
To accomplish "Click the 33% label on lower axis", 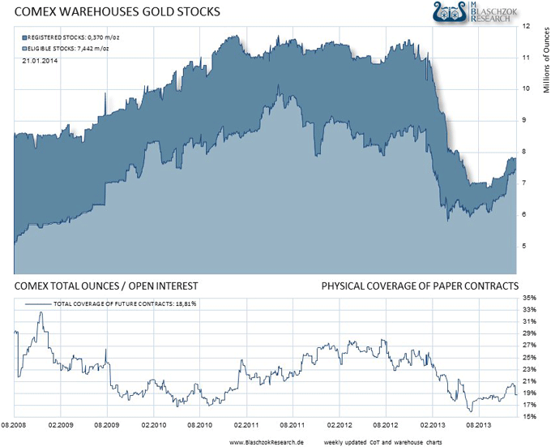I will click(x=530, y=310).
